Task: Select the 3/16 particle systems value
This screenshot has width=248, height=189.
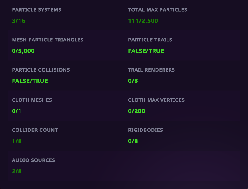Action: click(x=19, y=21)
